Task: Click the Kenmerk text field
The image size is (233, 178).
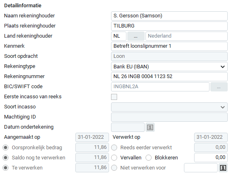Action: [169, 46]
